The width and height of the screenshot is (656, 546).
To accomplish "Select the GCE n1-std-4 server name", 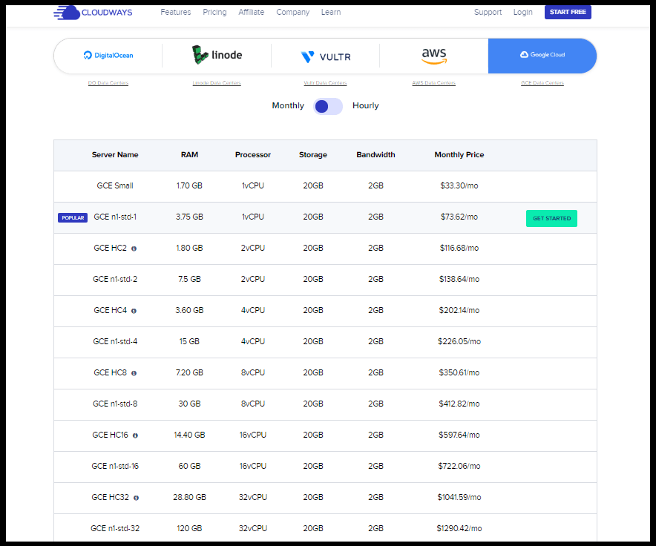I will (115, 341).
